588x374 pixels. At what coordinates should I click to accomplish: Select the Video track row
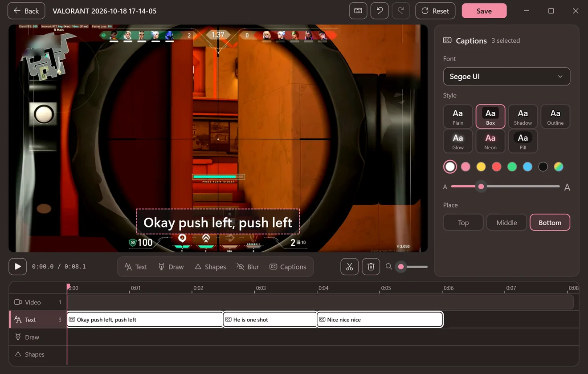pos(38,302)
